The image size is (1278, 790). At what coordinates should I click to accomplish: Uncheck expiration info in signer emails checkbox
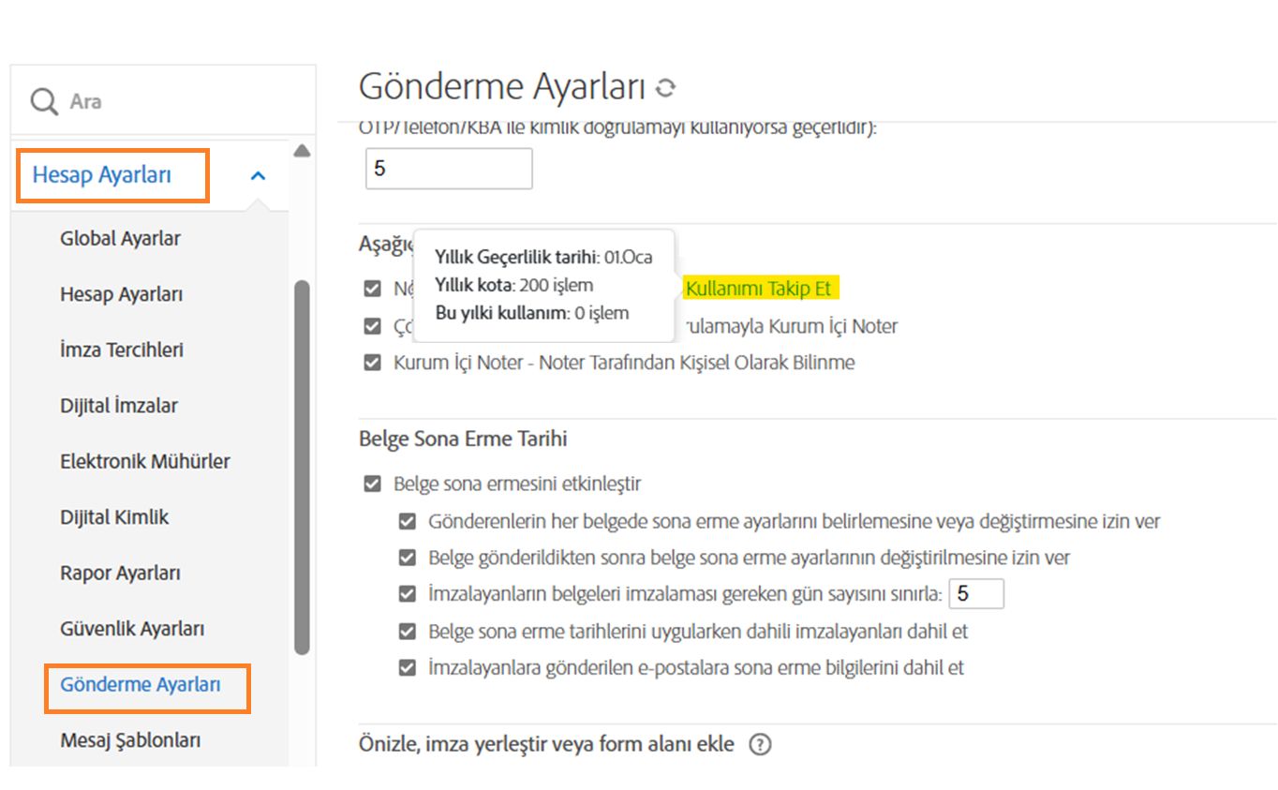pos(408,667)
